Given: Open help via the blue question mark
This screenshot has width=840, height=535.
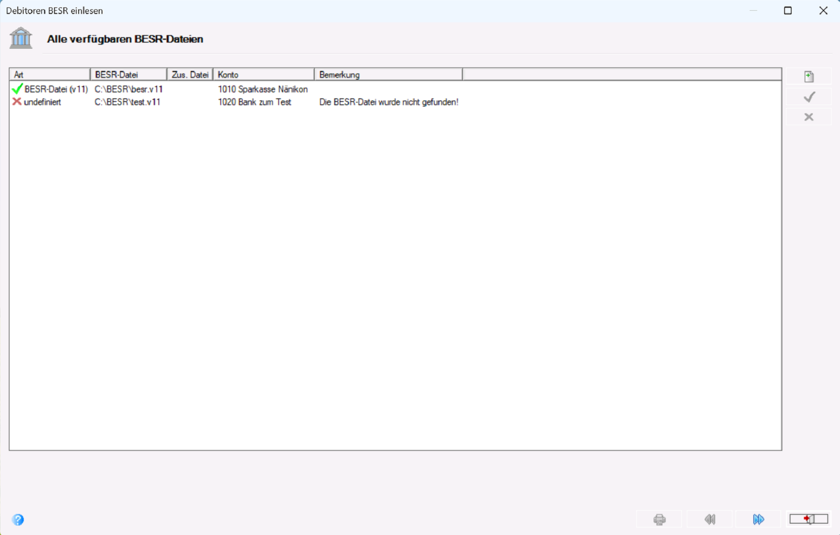Looking at the screenshot, I should (x=18, y=520).
